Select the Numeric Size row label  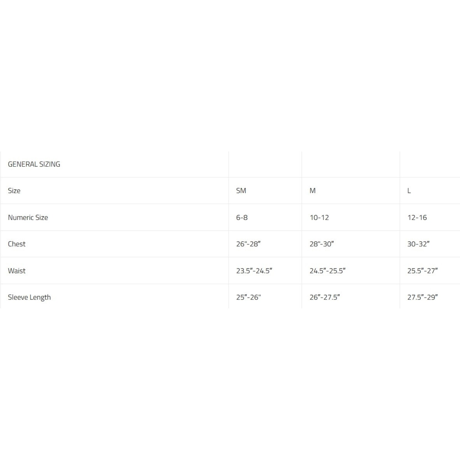(28, 217)
